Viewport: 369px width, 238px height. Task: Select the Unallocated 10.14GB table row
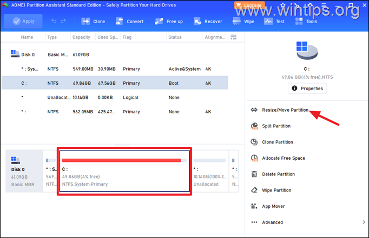coord(114,98)
